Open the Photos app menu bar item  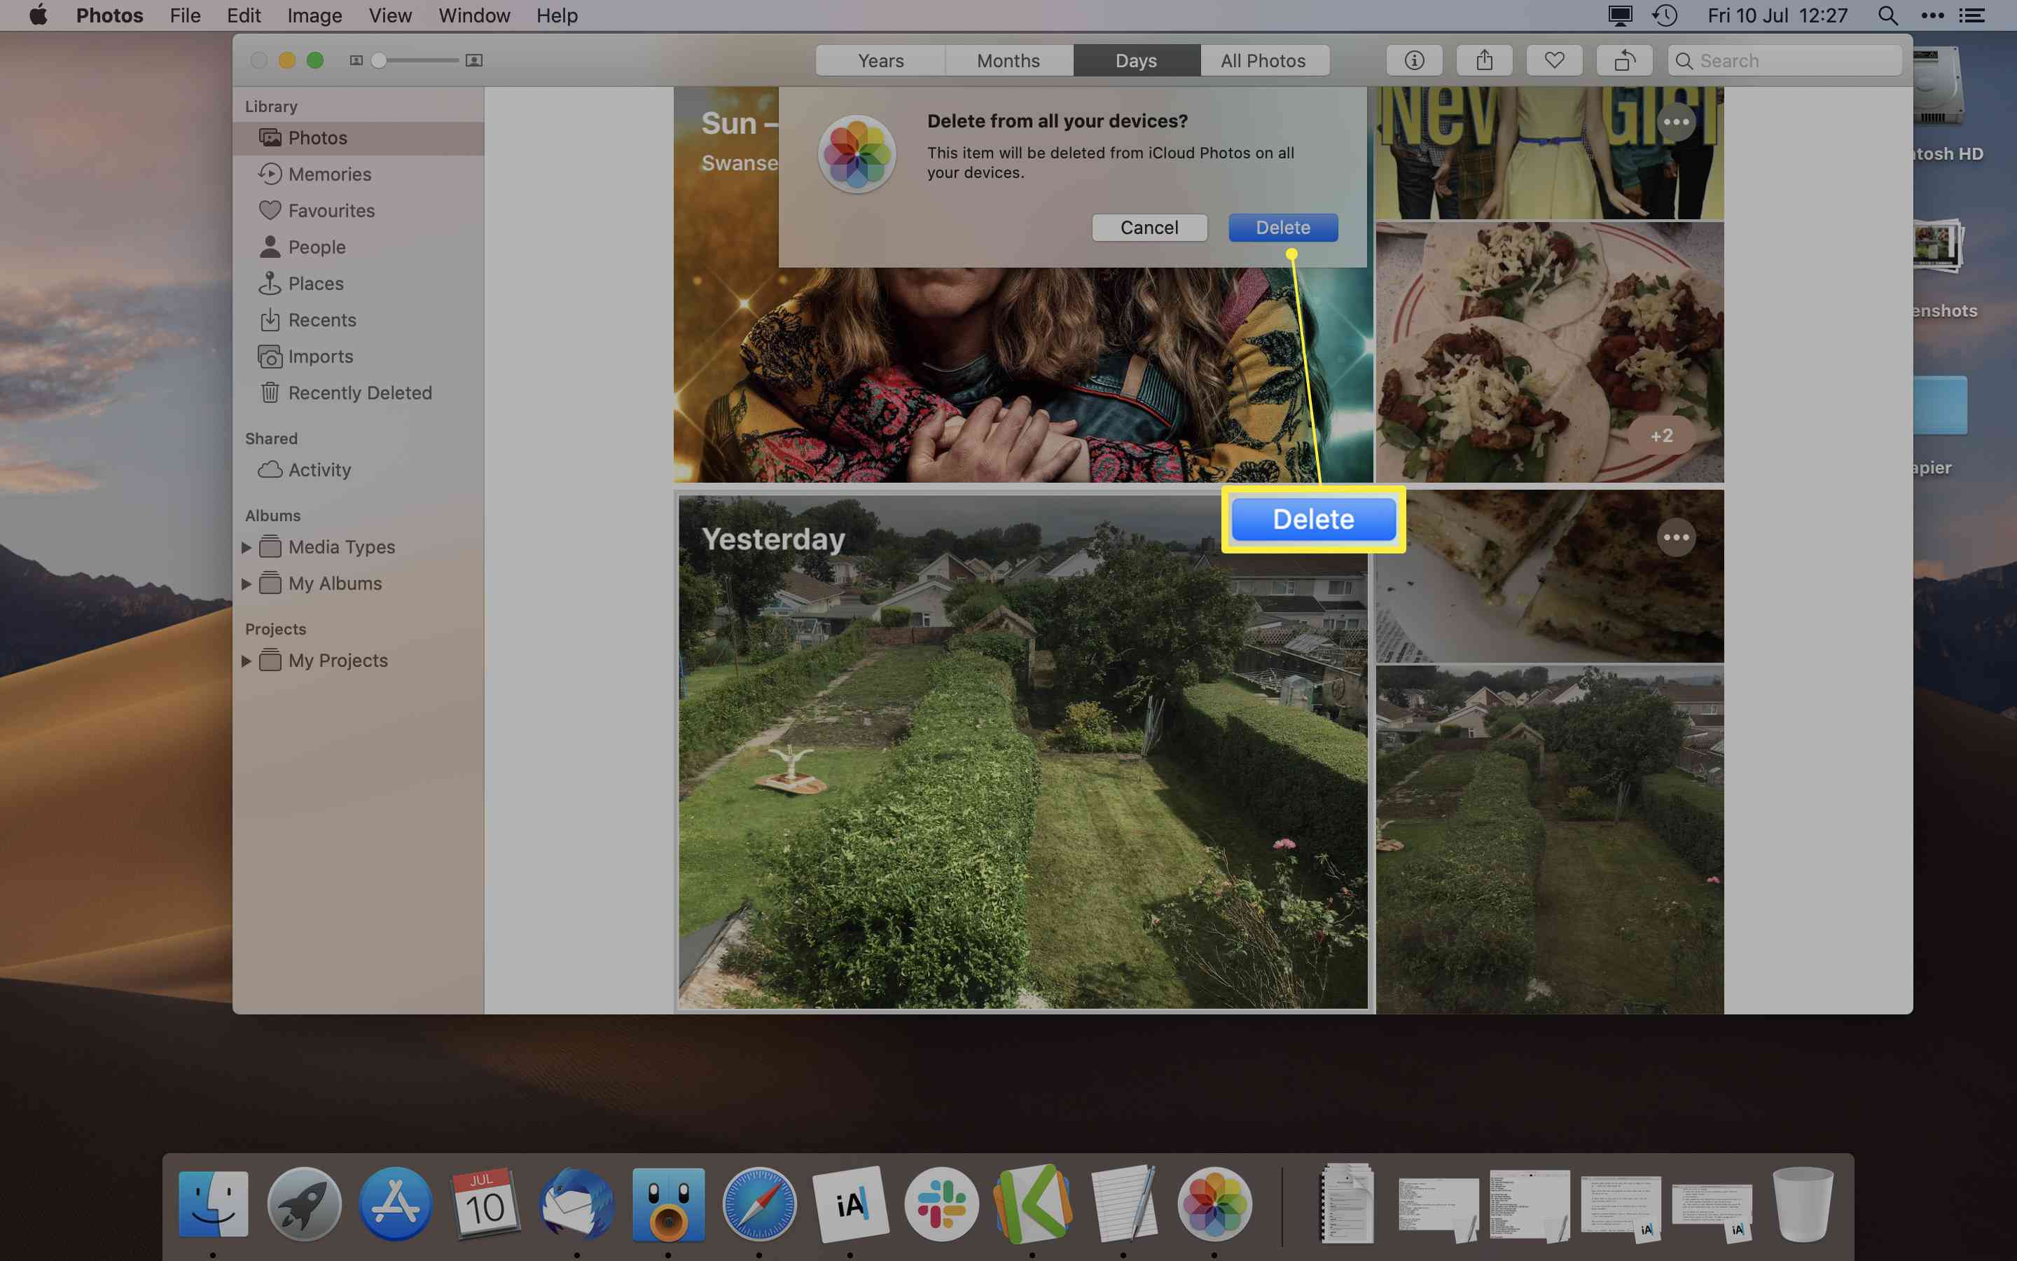click(x=109, y=16)
